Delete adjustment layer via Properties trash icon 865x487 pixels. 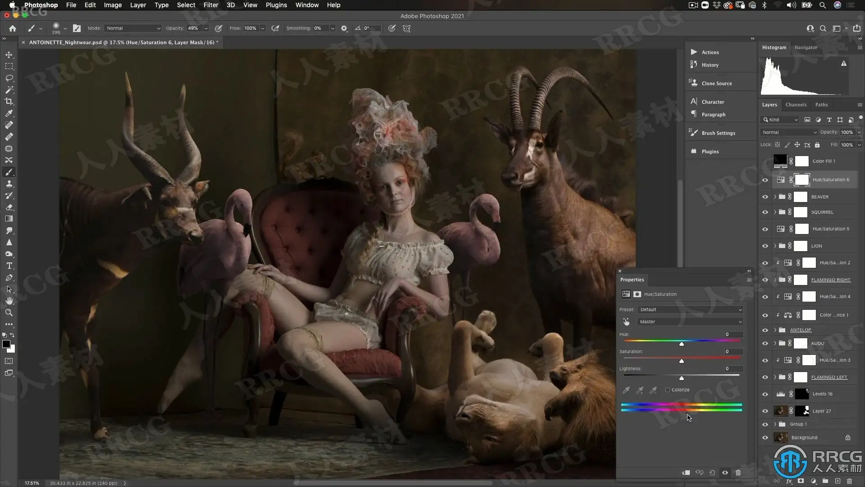click(x=738, y=473)
